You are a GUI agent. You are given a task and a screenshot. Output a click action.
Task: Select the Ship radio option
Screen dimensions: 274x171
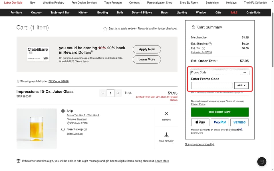coord(63,111)
